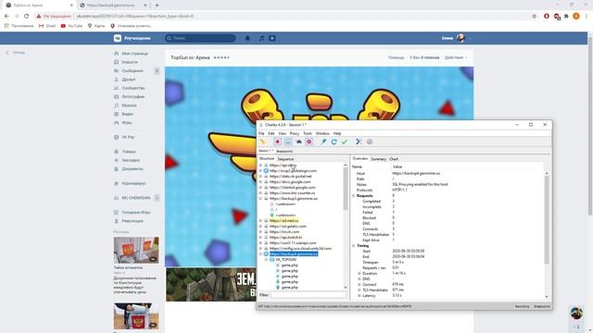This screenshot has height=333, width=593.
Task: Switch to the Chart tab in Charles
Action: (394, 159)
